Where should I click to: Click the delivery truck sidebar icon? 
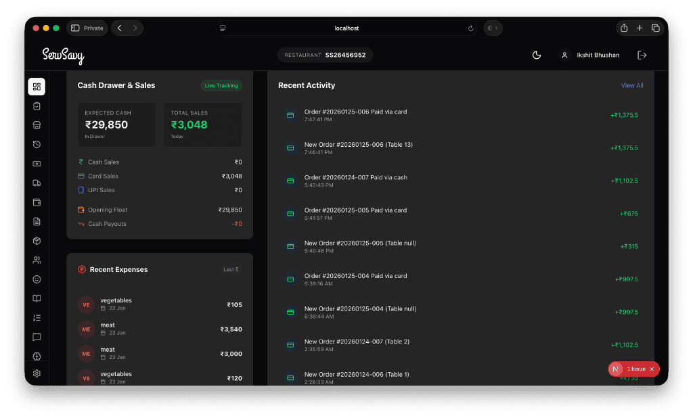[x=37, y=183]
